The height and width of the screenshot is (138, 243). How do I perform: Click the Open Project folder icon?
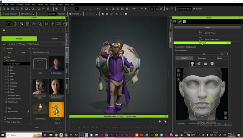[8, 9]
